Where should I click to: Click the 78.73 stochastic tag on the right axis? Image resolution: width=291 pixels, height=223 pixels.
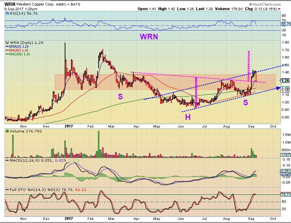(286, 194)
